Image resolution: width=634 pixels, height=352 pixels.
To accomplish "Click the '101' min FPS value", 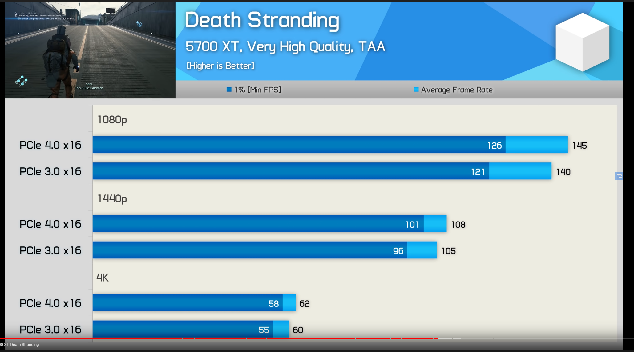I will point(412,225).
